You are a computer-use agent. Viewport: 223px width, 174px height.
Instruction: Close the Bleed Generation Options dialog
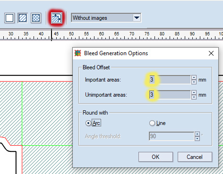[211, 53]
